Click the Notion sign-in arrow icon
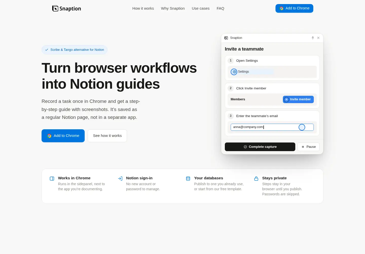The width and height of the screenshot is (365, 254). 120,179
